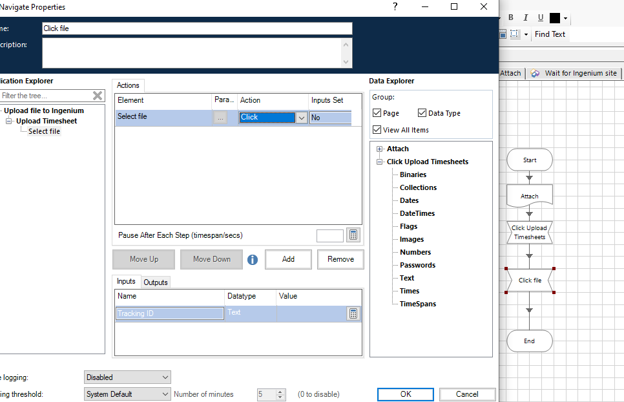Toggle underline text formatting

tap(541, 18)
